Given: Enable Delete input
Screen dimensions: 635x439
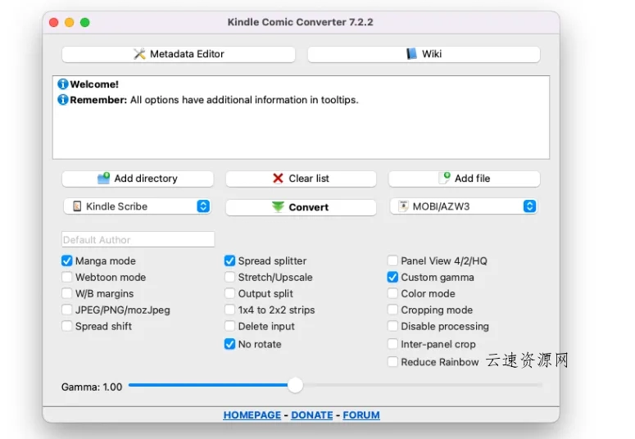Looking at the screenshot, I should [229, 326].
